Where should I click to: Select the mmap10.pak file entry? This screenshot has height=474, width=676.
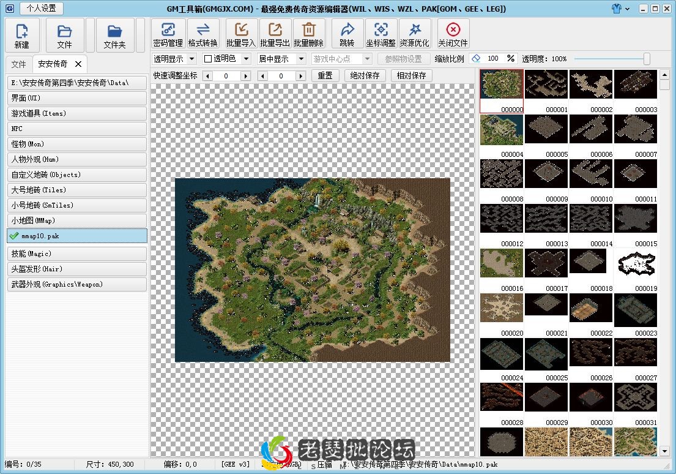[76, 236]
